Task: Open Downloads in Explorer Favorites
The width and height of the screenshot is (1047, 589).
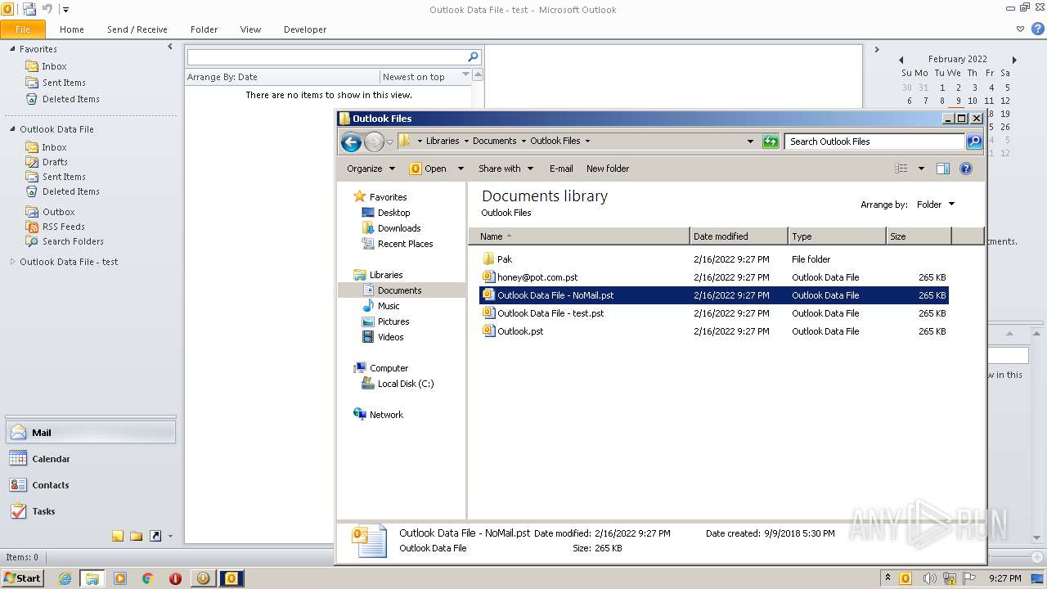Action: coord(398,228)
